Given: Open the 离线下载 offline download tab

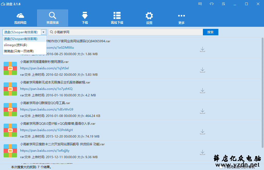Looking at the screenshot, I should pos(117,18).
